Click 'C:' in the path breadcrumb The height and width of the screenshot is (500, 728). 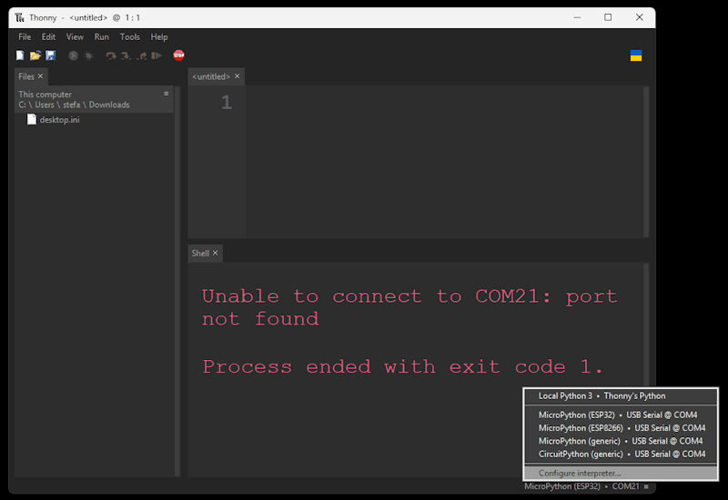pyautogui.click(x=22, y=105)
